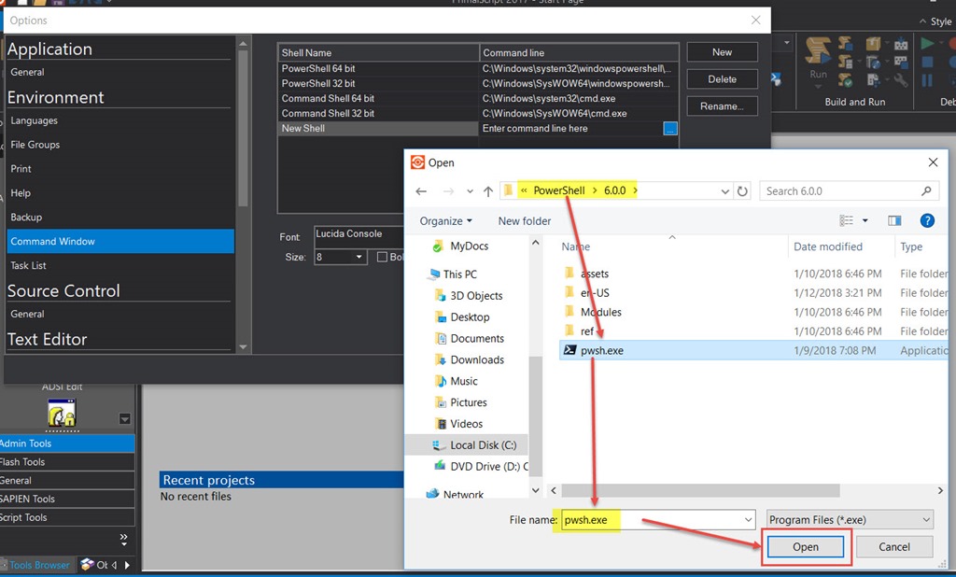Image resolution: width=956 pixels, height=577 pixels.
Task: Select Downloads in navigation pane
Action: click(477, 359)
